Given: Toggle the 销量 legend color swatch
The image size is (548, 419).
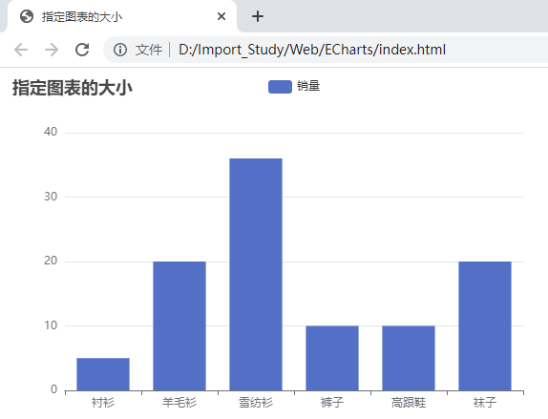Looking at the screenshot, I should (x=280, y=87).
